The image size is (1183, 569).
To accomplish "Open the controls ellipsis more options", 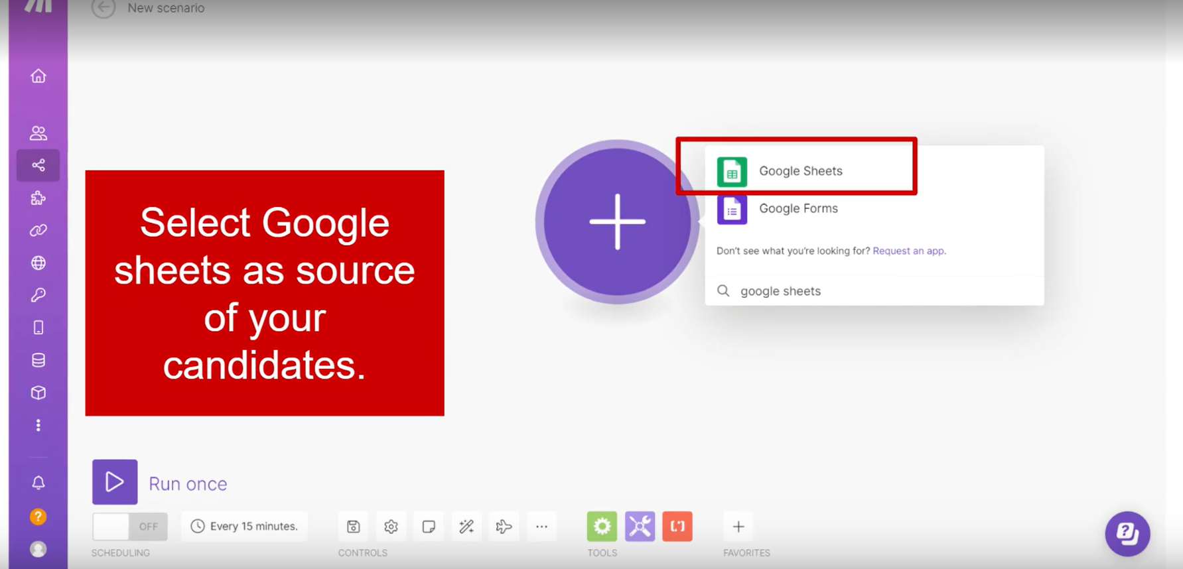I will (x=542, y=527).
